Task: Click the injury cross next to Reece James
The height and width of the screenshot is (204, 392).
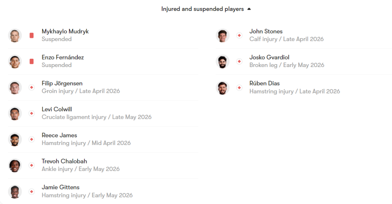Action: pyautogui.click(x=32, y=139)
